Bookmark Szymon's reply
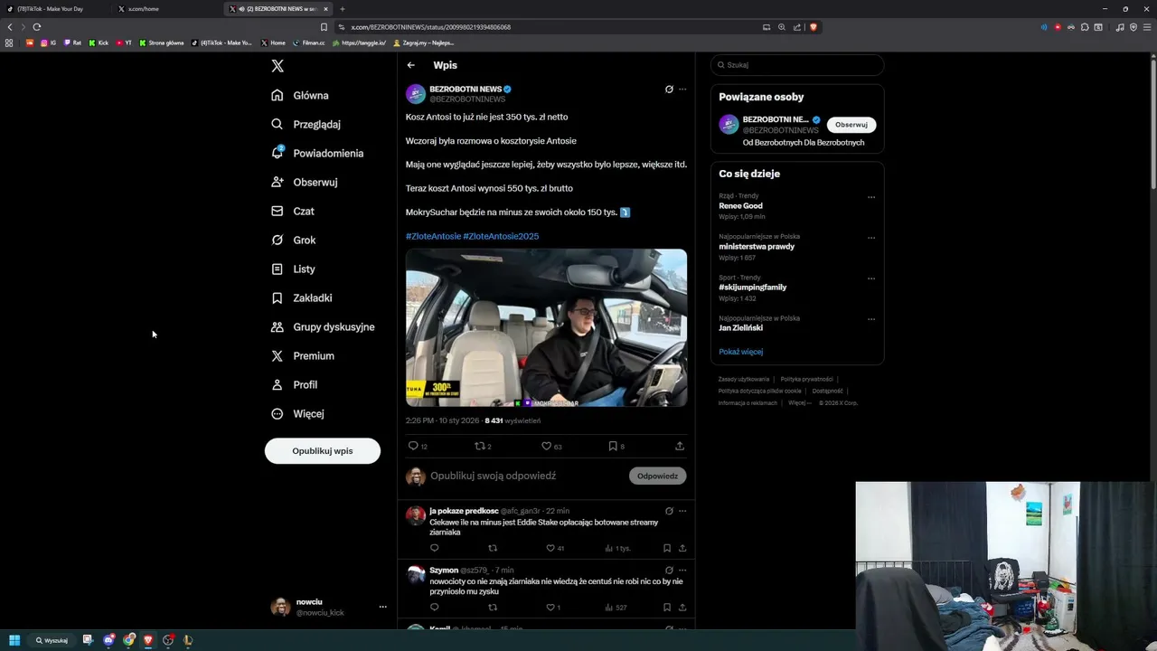Viewport: 1157px width, 651px height. (x=667, y=608)
